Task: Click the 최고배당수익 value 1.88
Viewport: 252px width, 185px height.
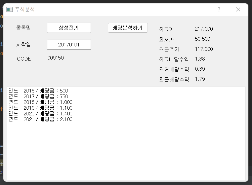Action: click(200, 59)
